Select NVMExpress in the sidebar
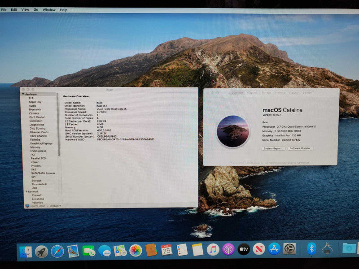Image resolution: width=359 pixels, height=269 pixels. pyautogui.click(x=38, y=151)
